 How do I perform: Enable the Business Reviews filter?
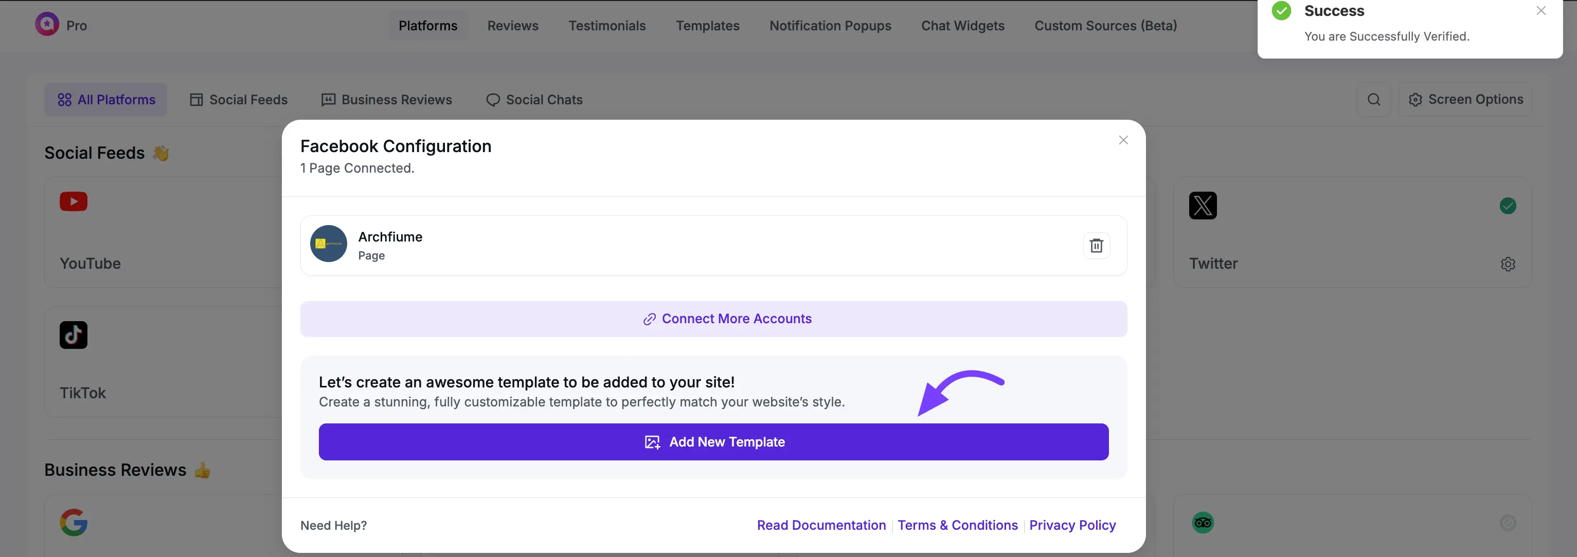pyautogui.click(x=386, y=99)
